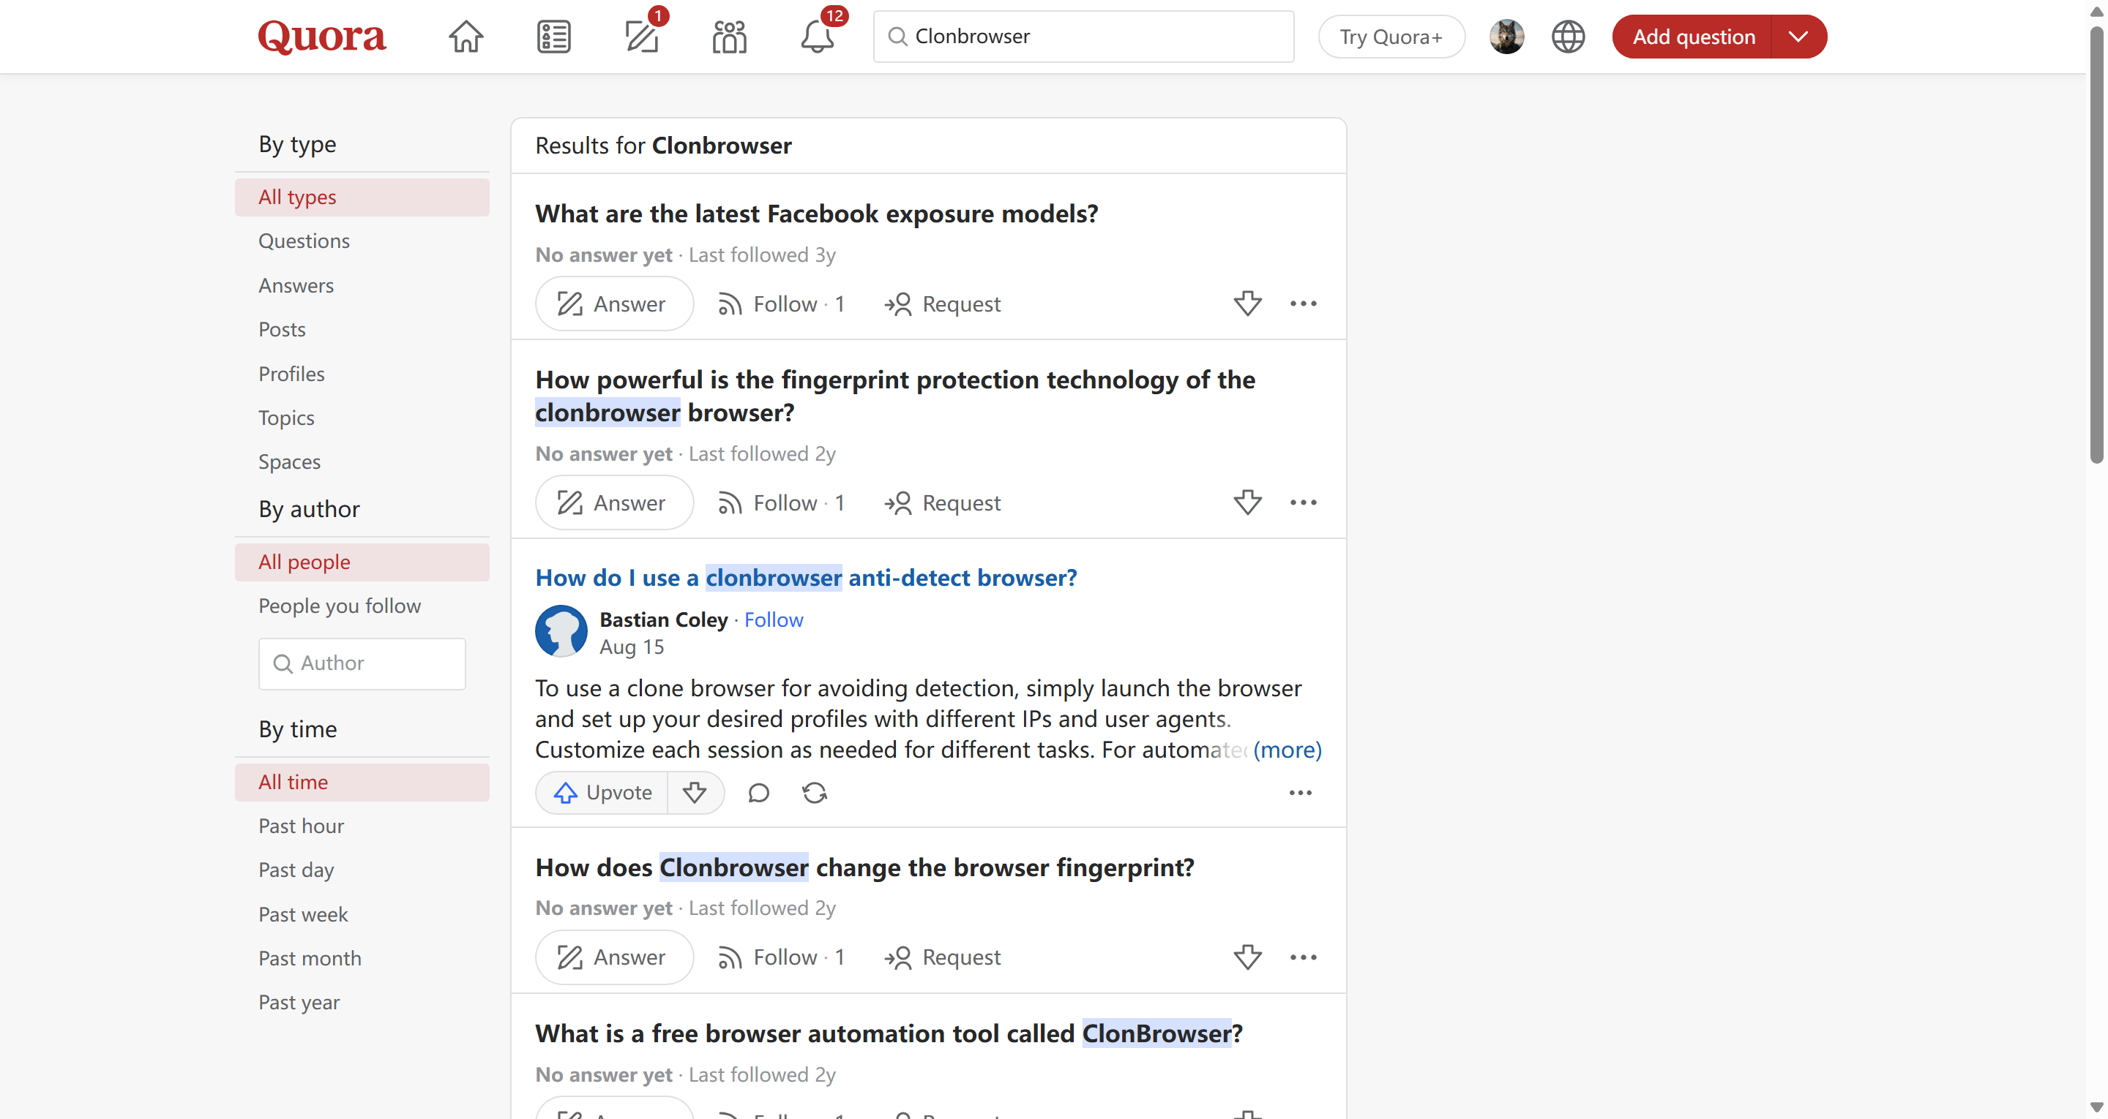
Task: Open the Following list icon
Action: coord(554,37)
